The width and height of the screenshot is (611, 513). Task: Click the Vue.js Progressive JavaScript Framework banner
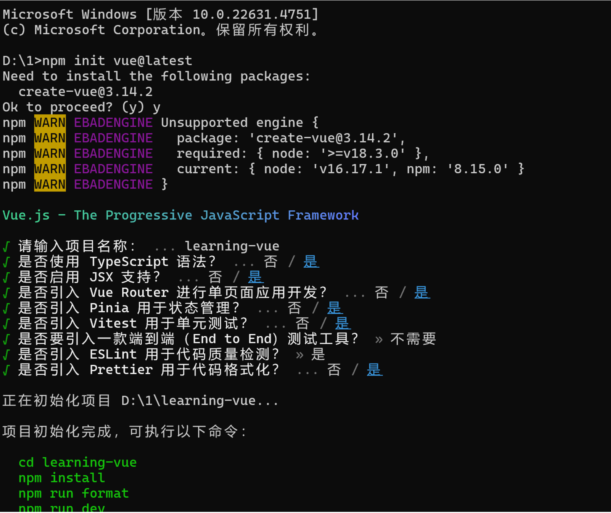(180, 216)
